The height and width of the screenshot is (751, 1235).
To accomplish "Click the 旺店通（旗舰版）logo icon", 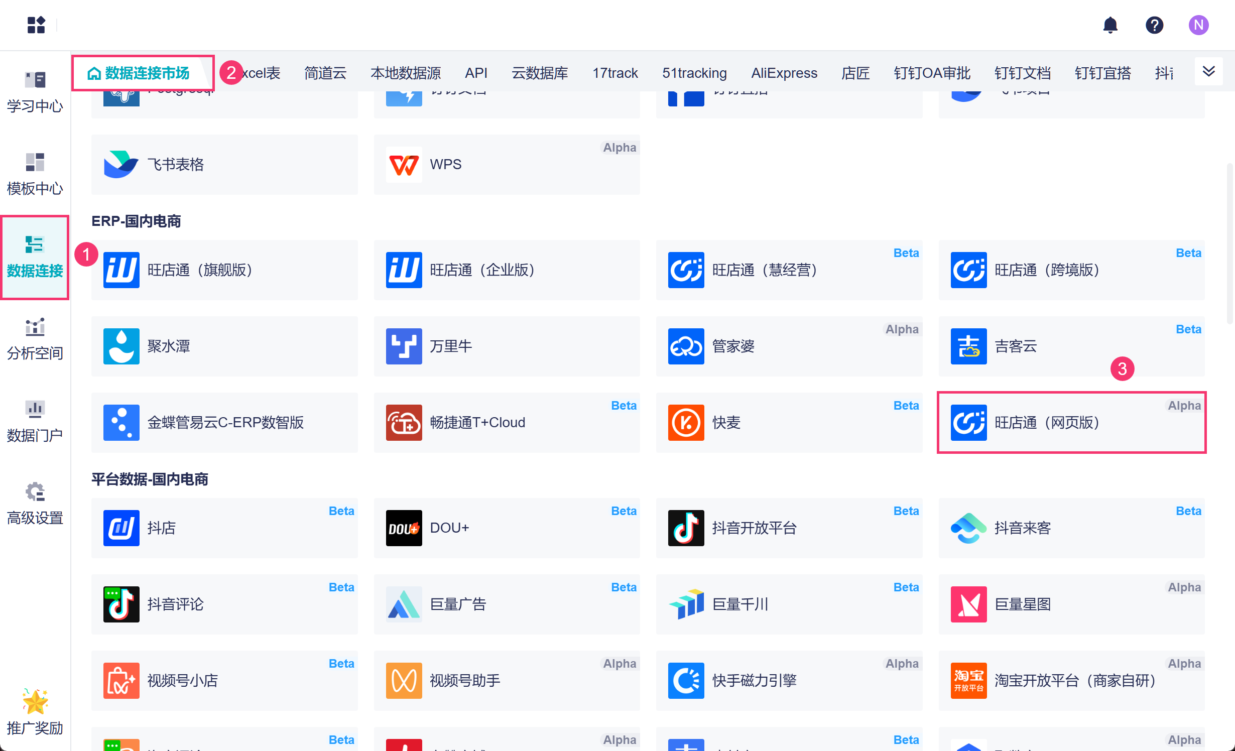I will coord(121,270).
